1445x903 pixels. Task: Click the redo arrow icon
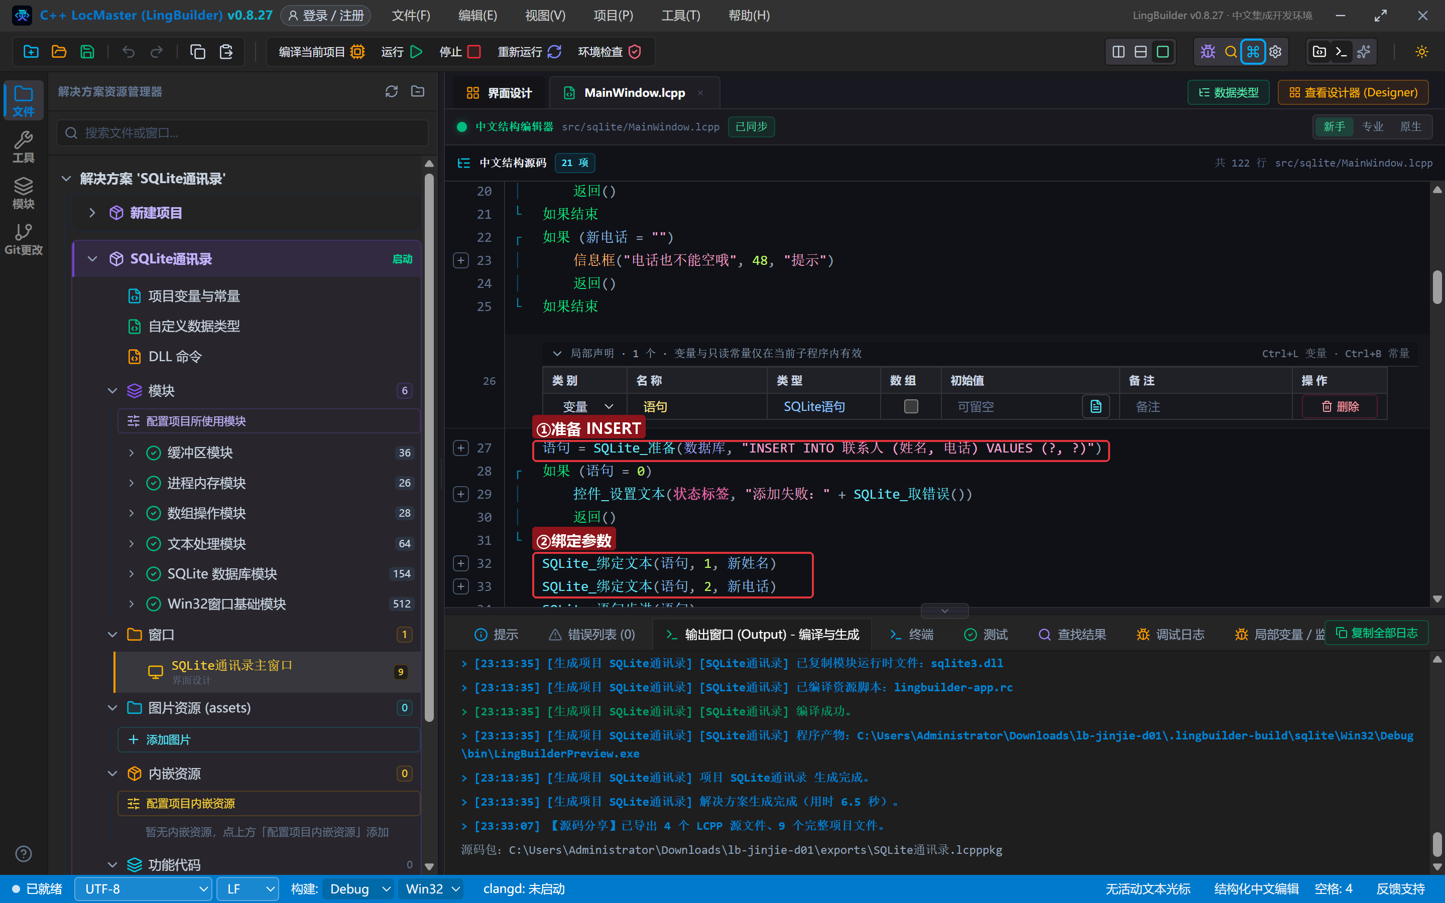pyautogui.click(x=157, y=52)
